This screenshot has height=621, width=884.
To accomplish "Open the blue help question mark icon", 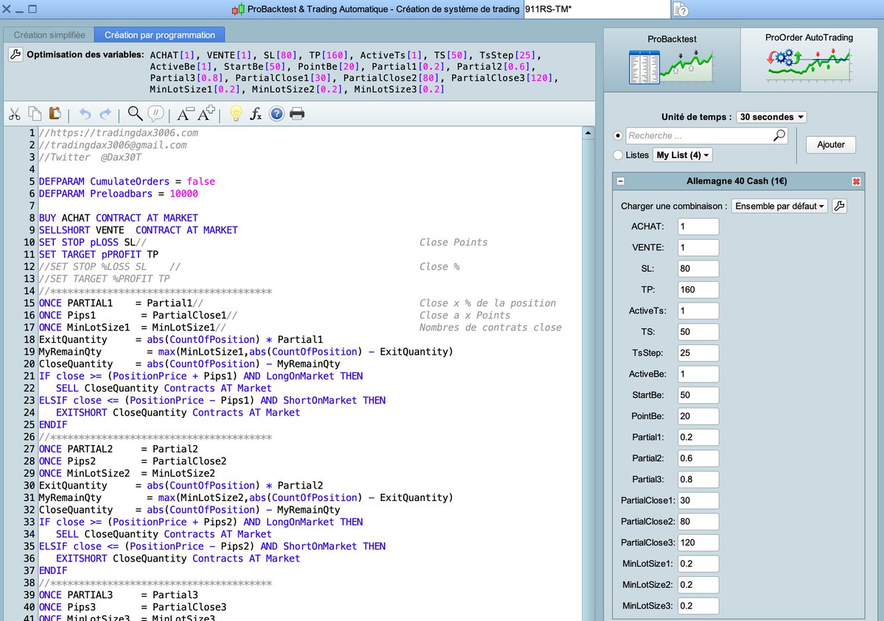I will (276, 113).
